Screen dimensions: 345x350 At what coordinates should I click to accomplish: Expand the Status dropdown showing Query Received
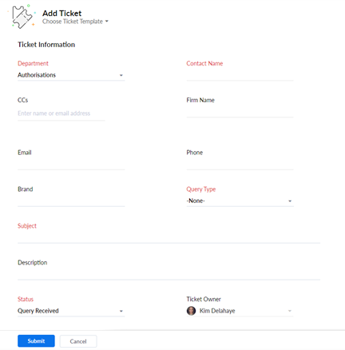click(x=71, y=311)
